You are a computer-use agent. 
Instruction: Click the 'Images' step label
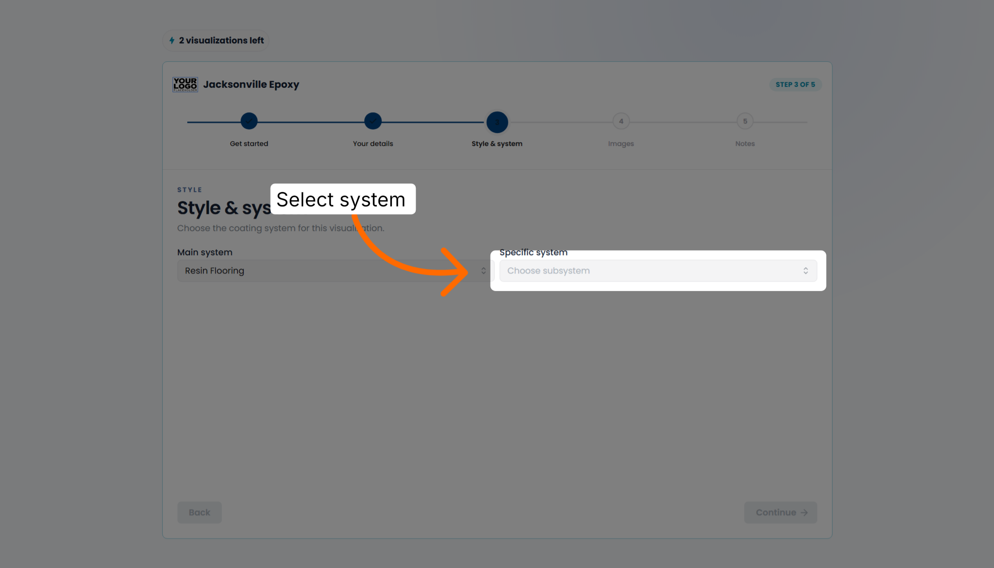pos(621,144)
